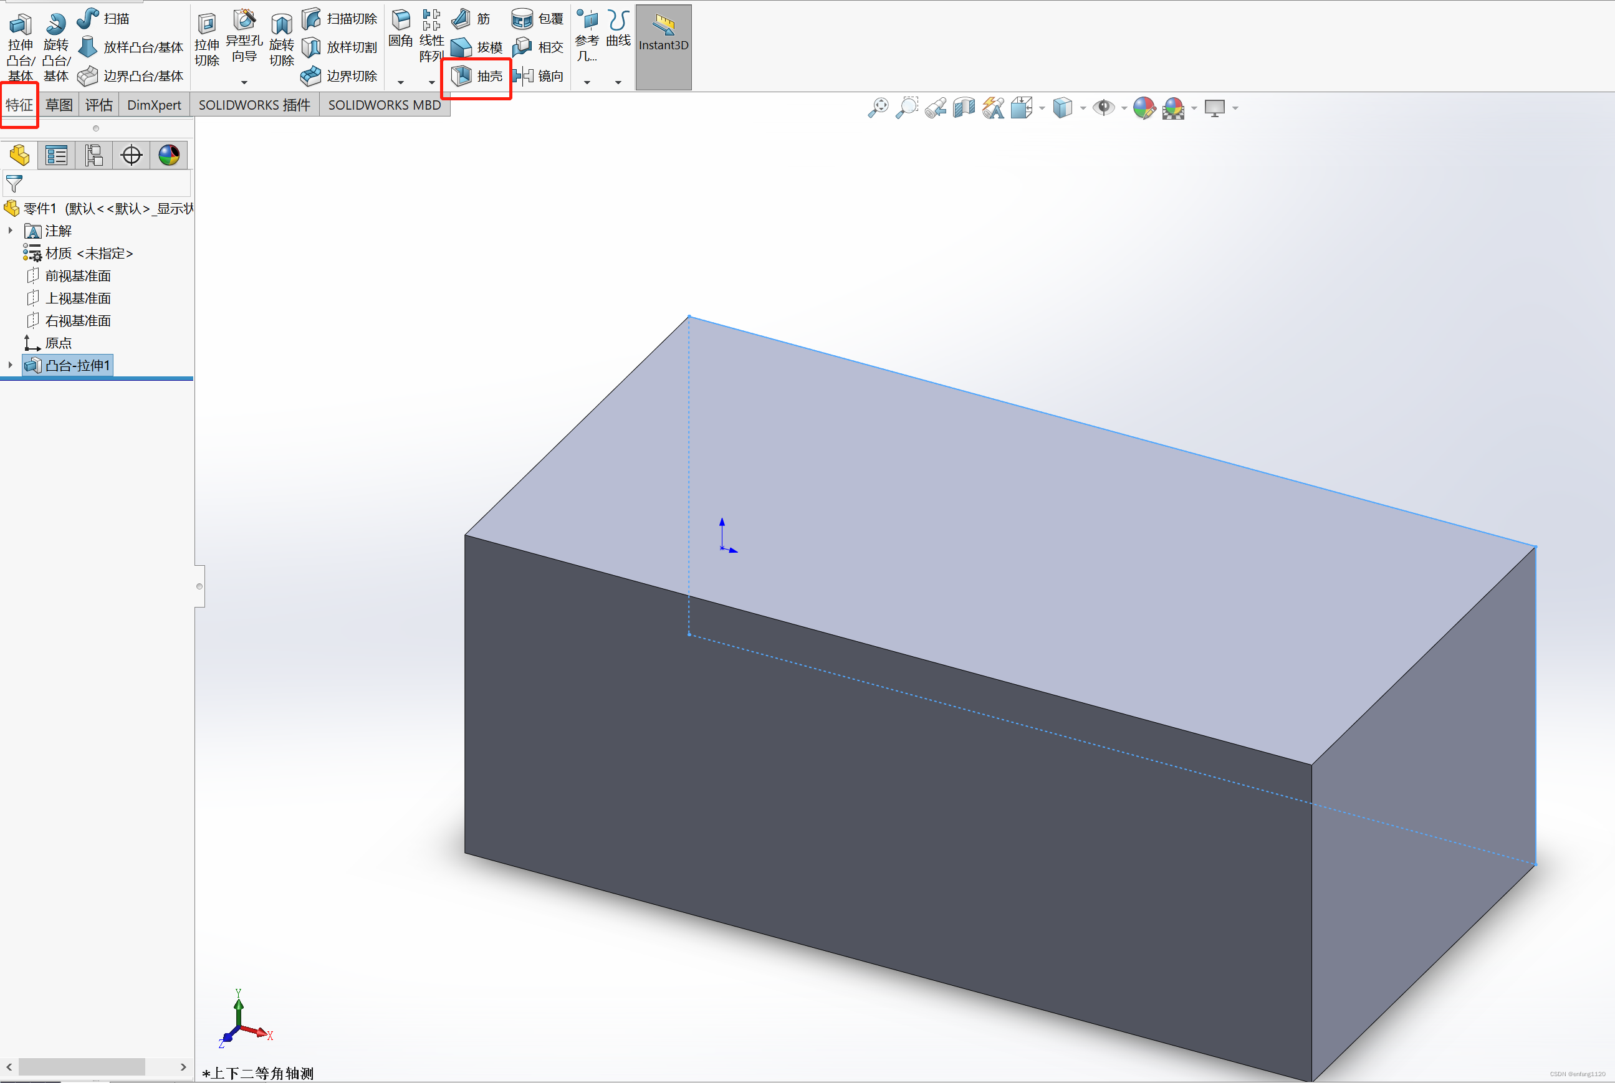The width and height of the screenshot is (1615, 1083).
Task: Click the Edit Appearance color ball icon
Action: click(1144, 108)
